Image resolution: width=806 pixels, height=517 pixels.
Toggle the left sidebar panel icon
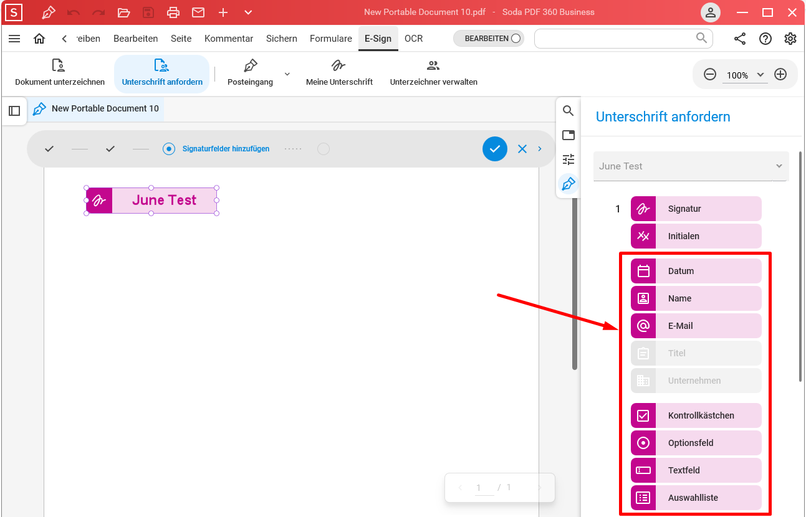click(x=14, y=111)
